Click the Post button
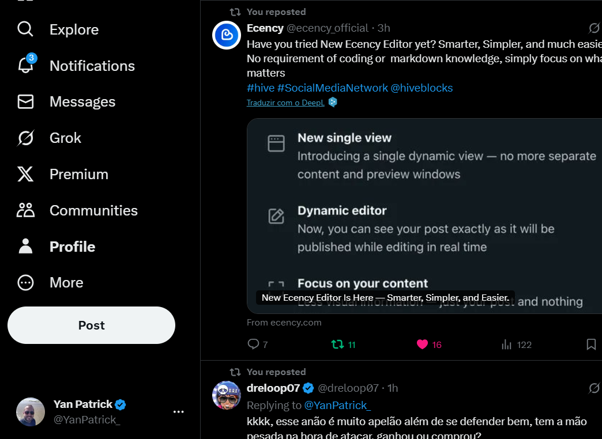This screenshot has width=602, height=439. [x=91, y=325]
